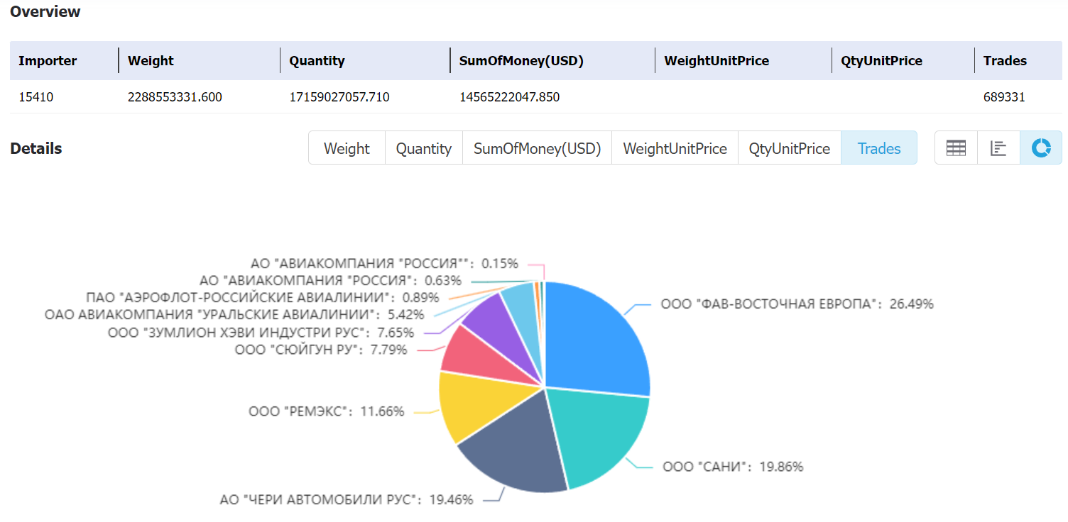The image size is (1068, 522).
Task: Click the Importer column header
Action: pos(48,61)
